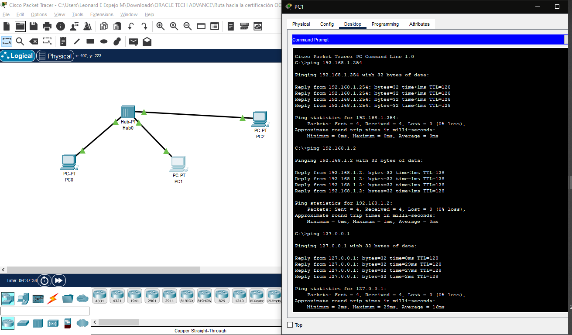Click the PC0 computer in workspace

[69, 162]
